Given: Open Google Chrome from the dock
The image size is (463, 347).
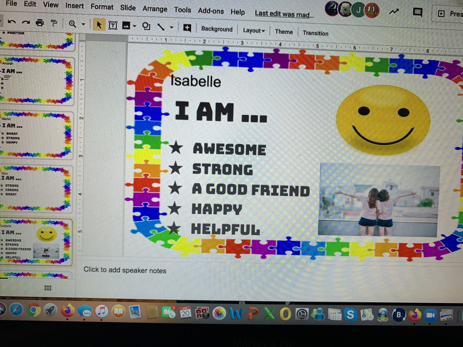Looking at the screenshot, I should (x=34, y=310).
